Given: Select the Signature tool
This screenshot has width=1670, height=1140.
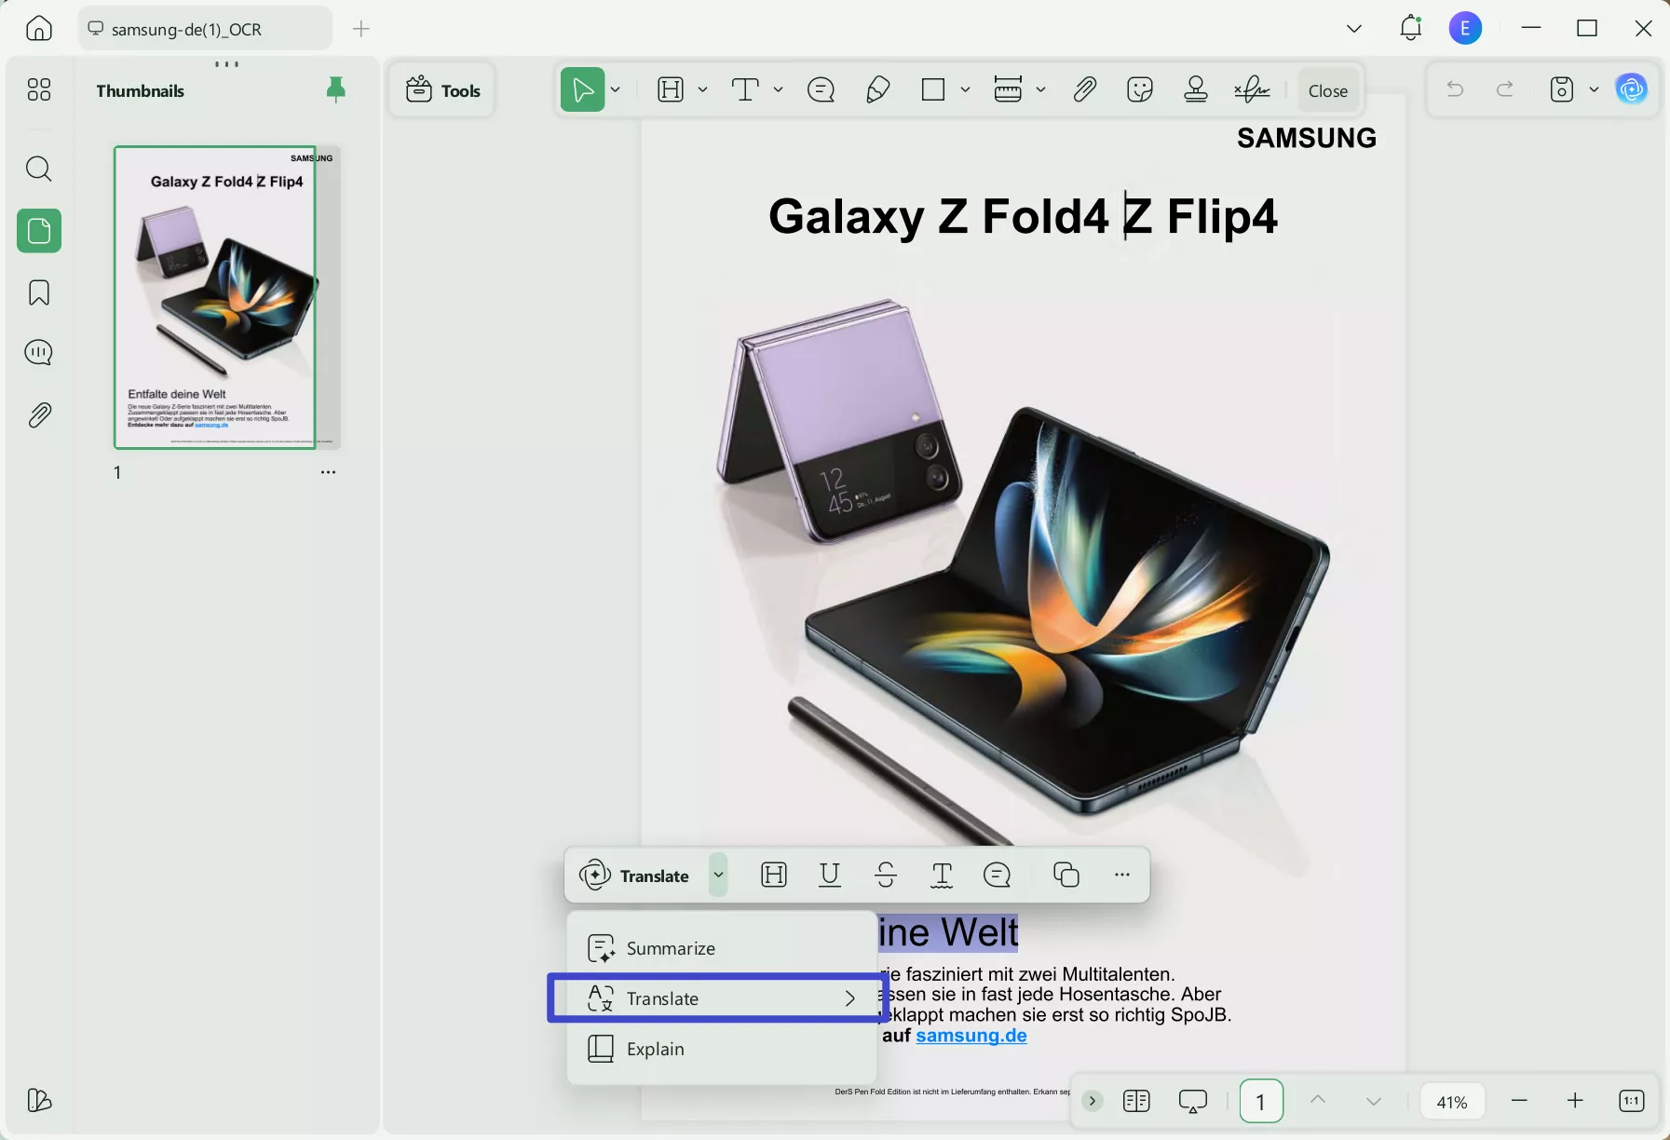Looking at the screenshot, I should click(1252, 89).
